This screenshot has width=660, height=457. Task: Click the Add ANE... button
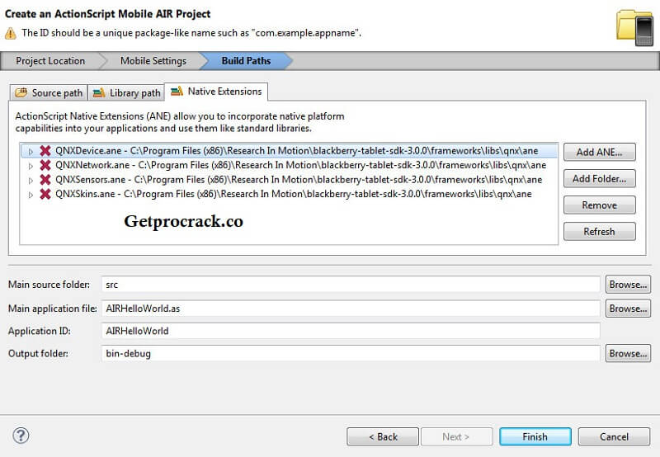(x=600, y=152)
